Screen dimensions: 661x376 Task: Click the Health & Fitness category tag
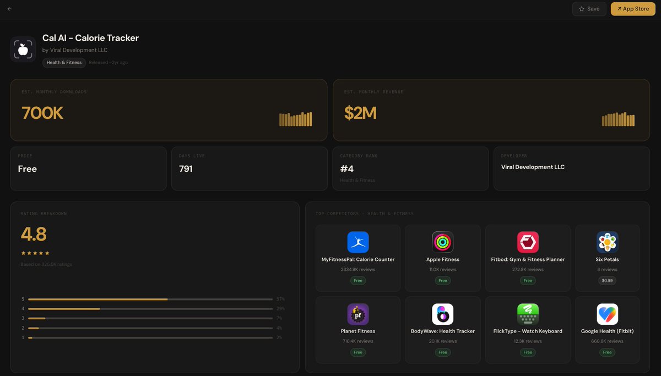tap(64, 63)
